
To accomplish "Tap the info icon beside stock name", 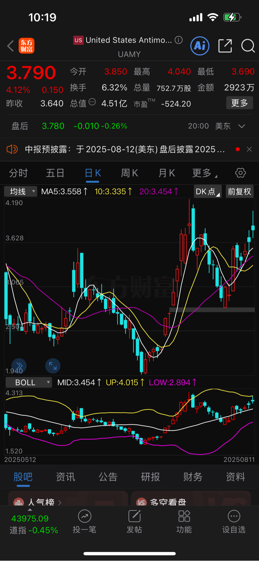I will (179, 40).
